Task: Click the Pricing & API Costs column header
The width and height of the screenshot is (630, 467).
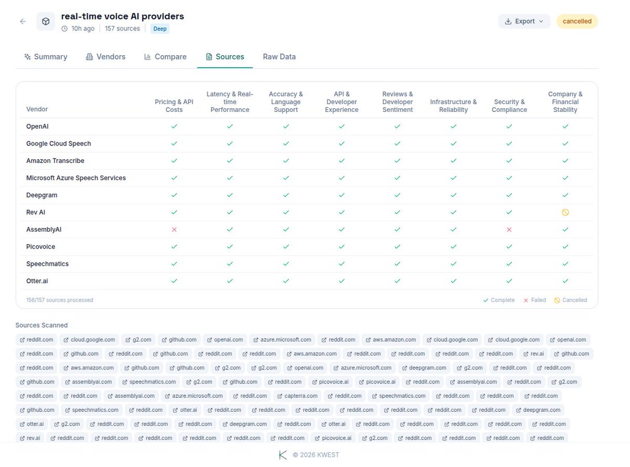Action: 174,106
